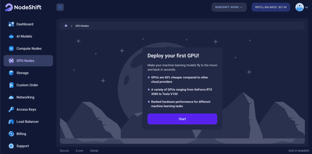This screenshot has height=154, width=312.
Task: Click the NodeShift logo icon
Action: pyautogui.click(x=9, y=7)
